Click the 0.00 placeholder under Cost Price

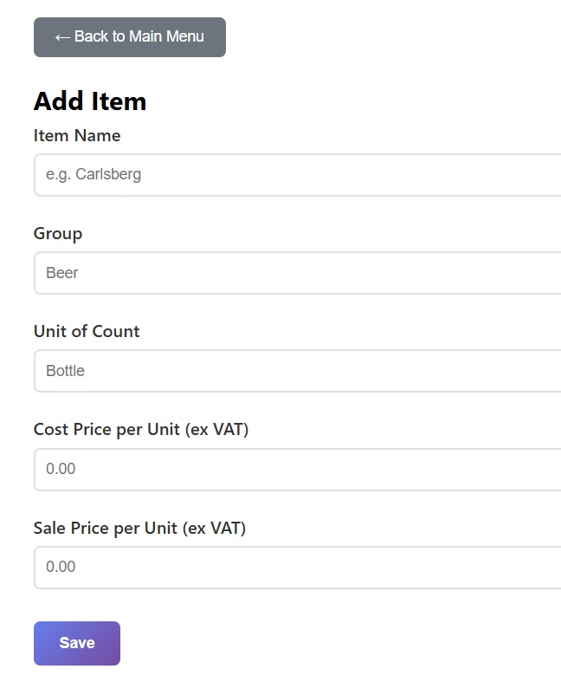pos(61,469)
